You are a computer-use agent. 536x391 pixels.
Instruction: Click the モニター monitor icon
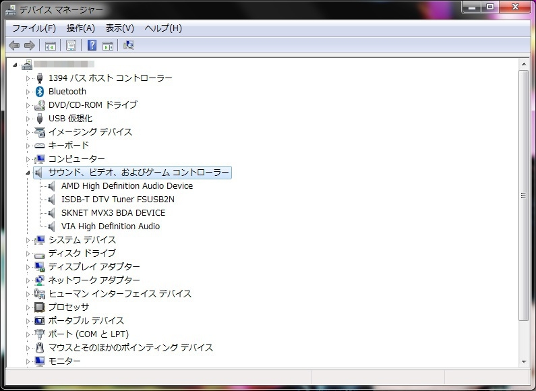(x=40, y=361)
